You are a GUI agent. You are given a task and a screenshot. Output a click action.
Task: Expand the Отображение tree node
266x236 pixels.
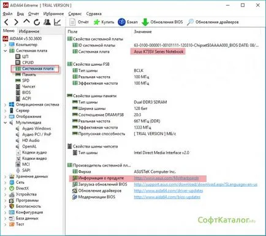(x=6, y=117)
